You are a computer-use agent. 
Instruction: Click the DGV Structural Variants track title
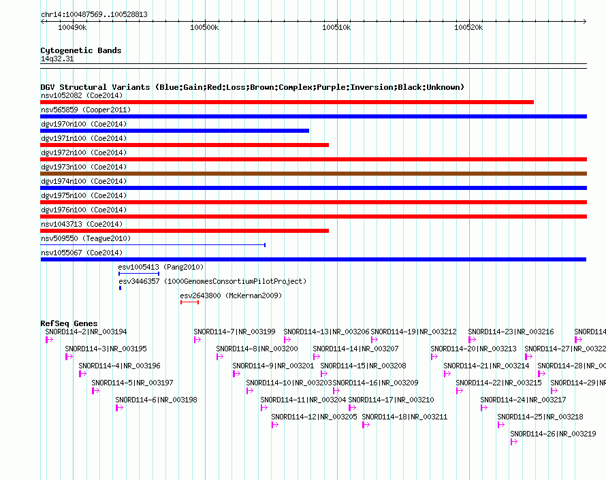(252, 87)
